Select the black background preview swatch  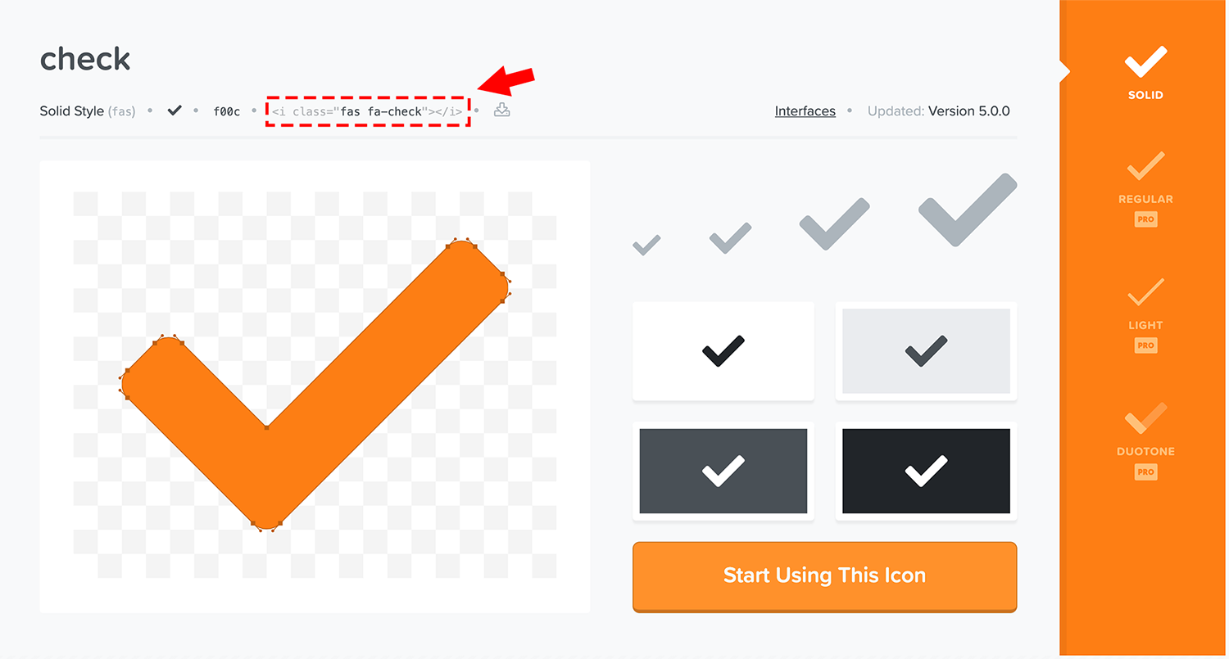click(x=926, y=472)
